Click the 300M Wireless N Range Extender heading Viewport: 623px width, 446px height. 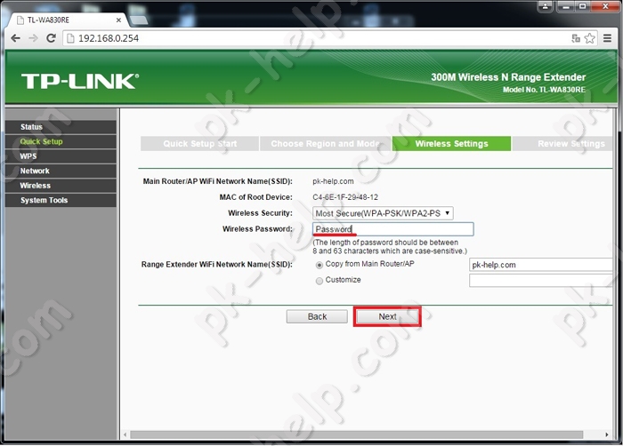(x=508, y=77)
